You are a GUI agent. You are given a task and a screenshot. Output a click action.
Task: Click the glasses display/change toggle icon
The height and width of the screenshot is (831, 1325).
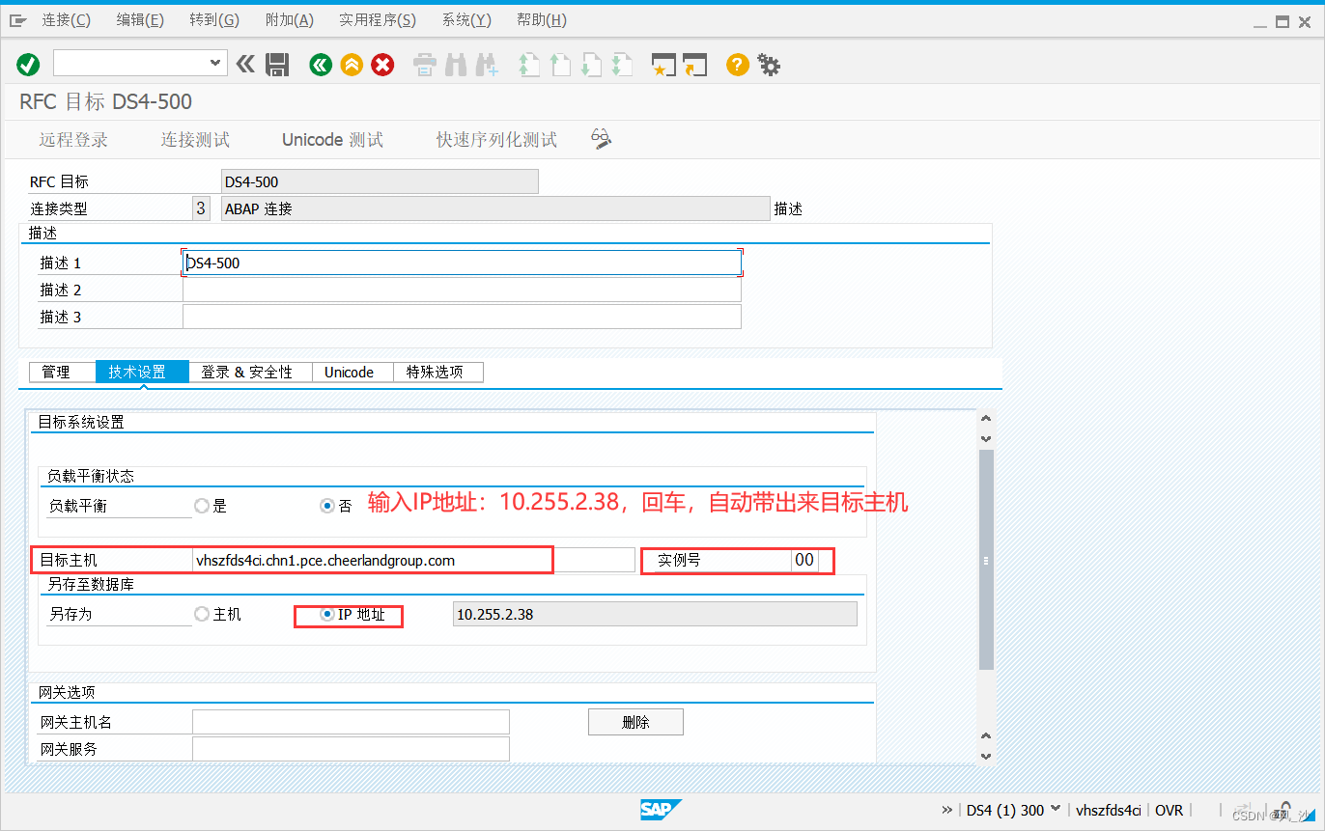(601, 139)
